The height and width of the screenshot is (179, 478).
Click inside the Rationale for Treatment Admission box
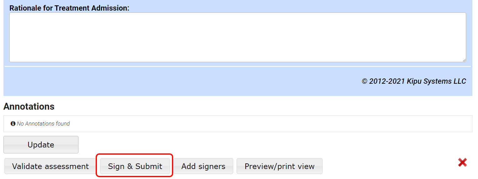[x=238, y=37]
